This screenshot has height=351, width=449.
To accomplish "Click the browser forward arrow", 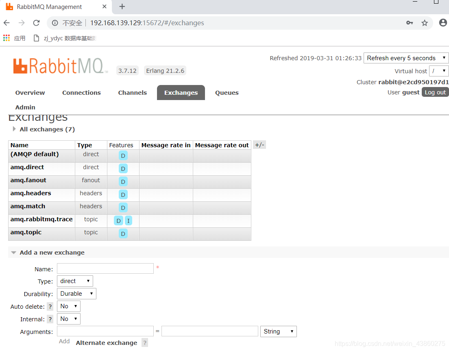I will click(22, 23).
